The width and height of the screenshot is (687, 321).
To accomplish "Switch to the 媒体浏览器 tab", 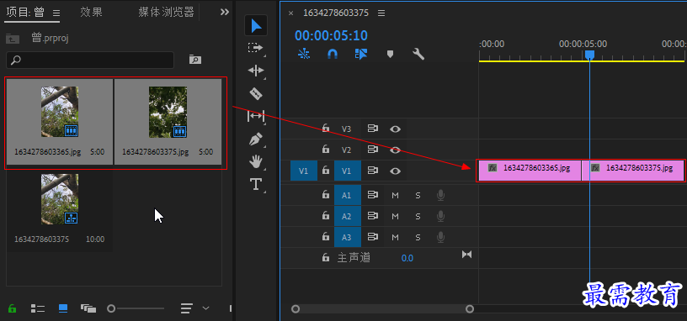I will pos(166,13).
